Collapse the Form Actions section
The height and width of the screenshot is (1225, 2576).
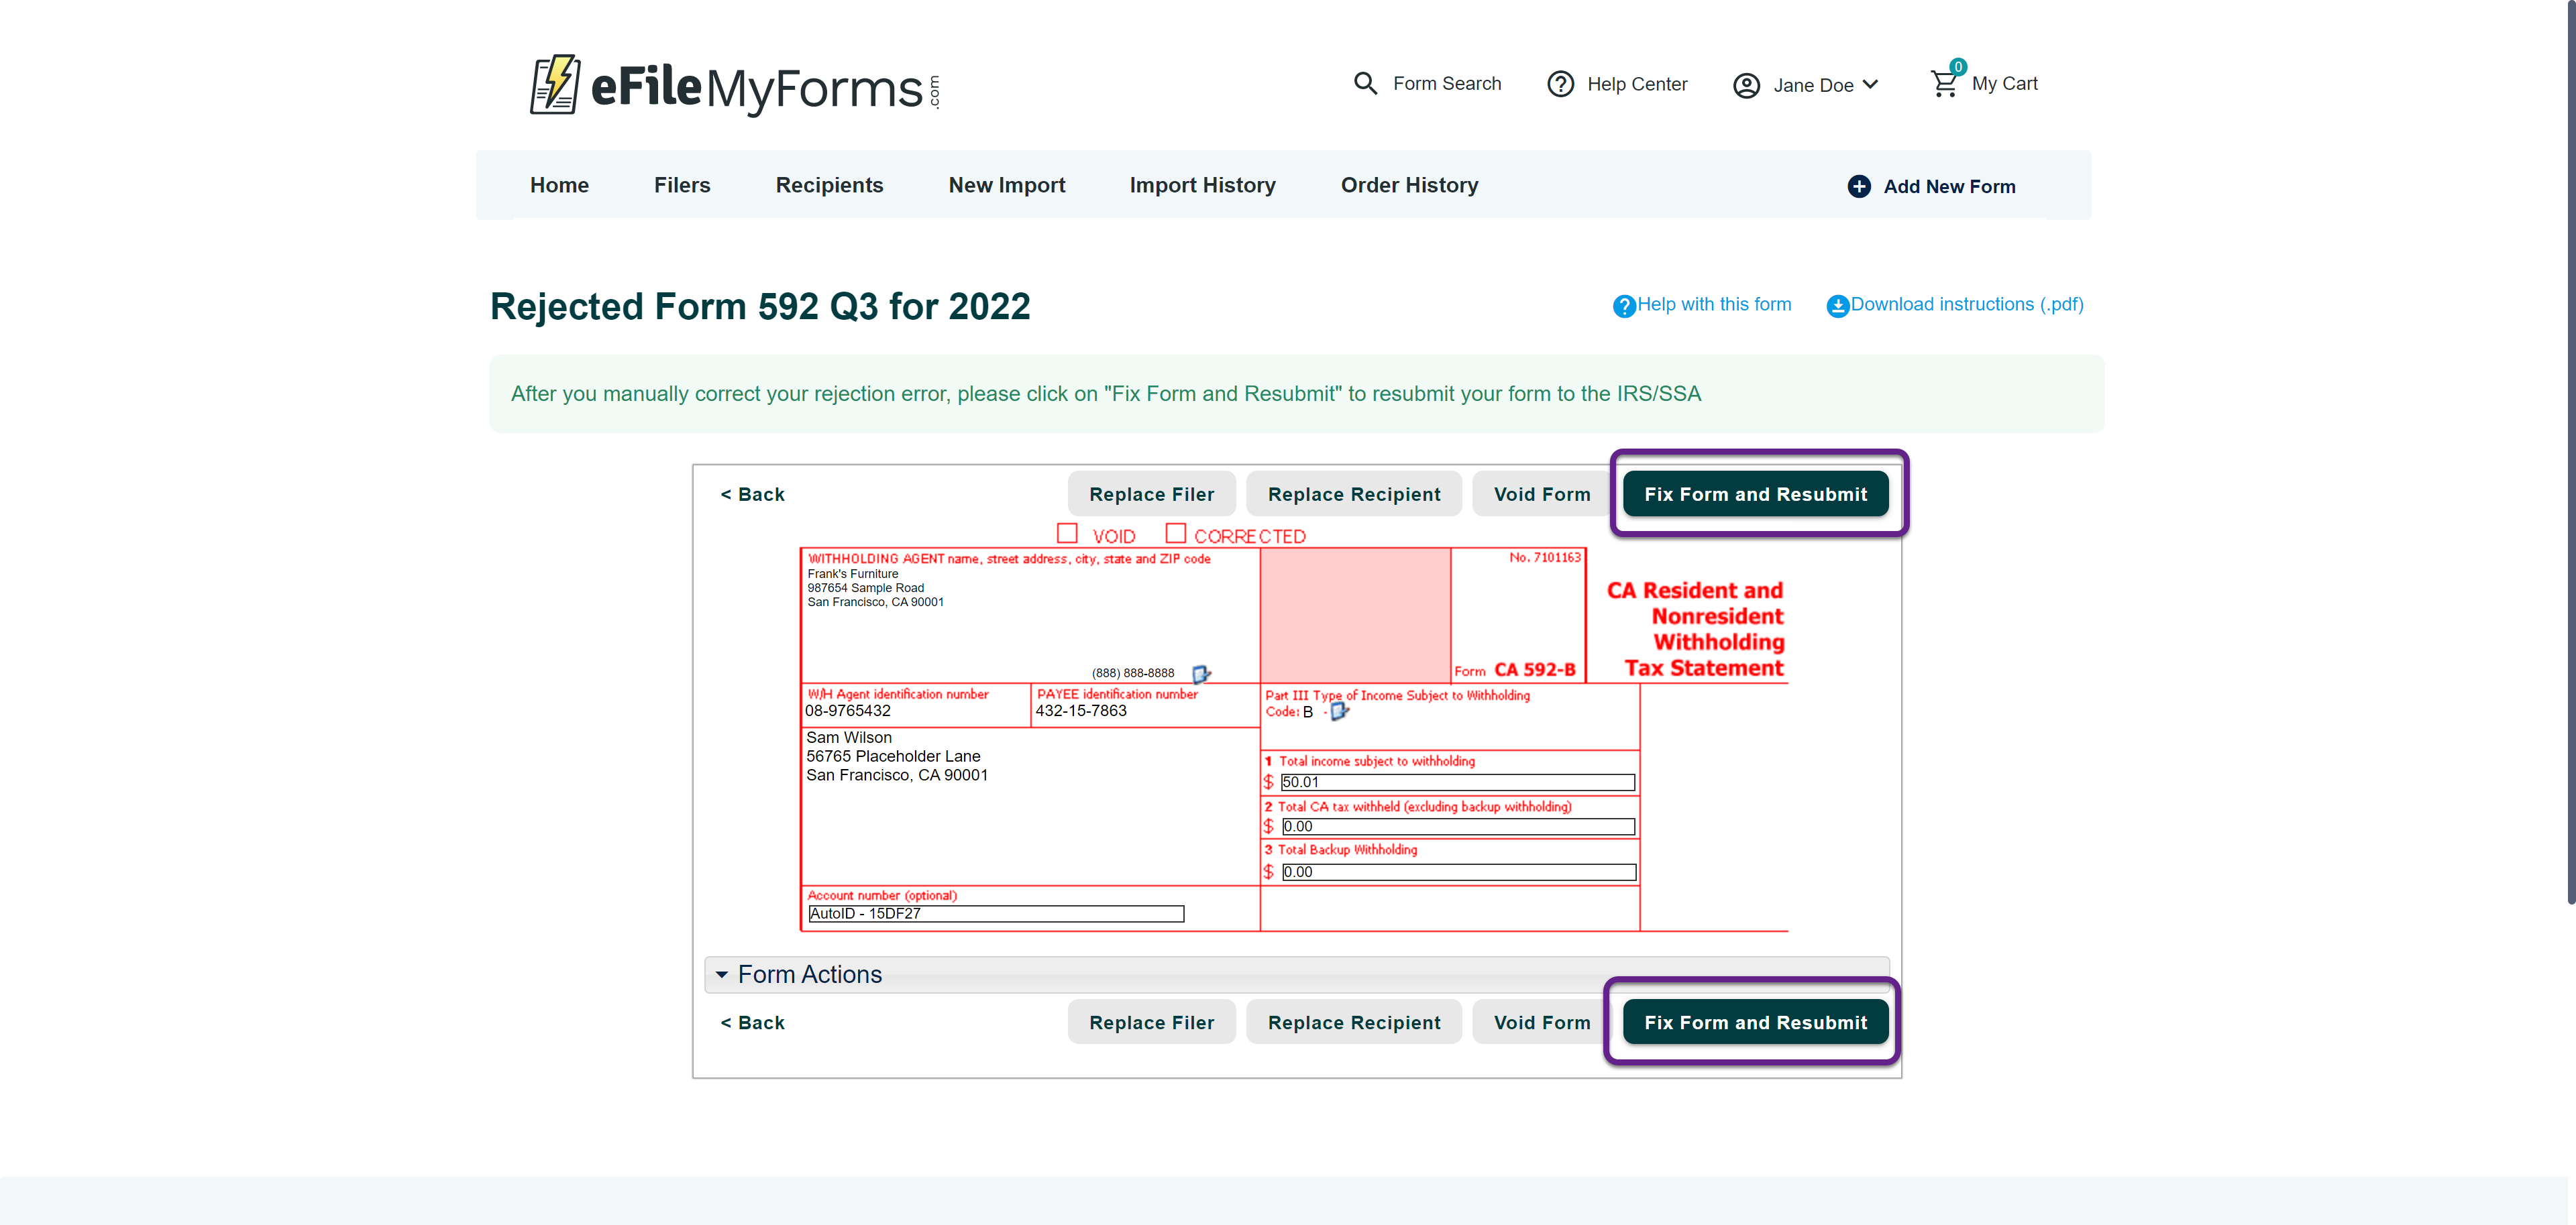pos(722,974)
